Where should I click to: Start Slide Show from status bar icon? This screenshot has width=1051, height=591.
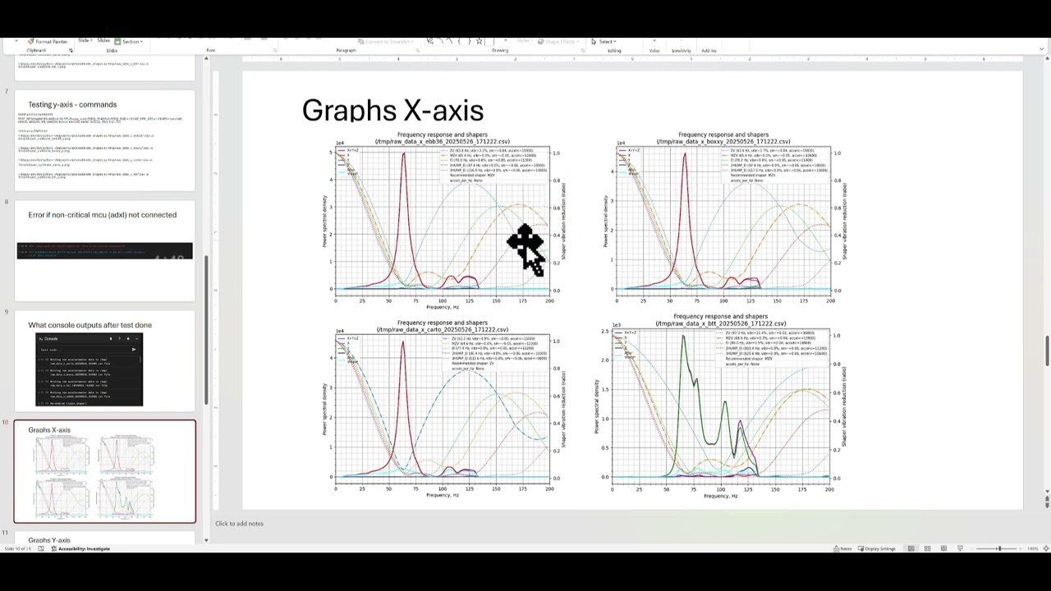(x=960, y=548)
